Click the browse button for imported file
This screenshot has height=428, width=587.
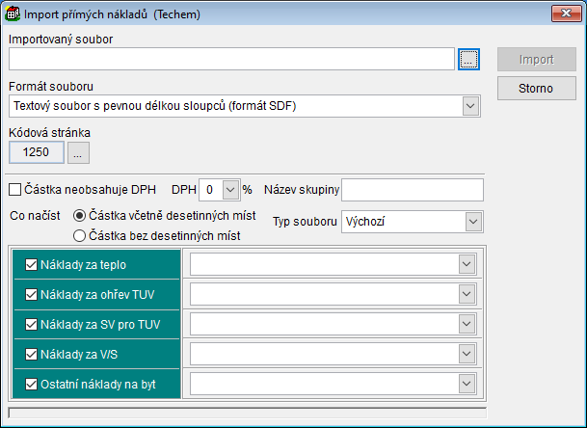coord(468,60)
